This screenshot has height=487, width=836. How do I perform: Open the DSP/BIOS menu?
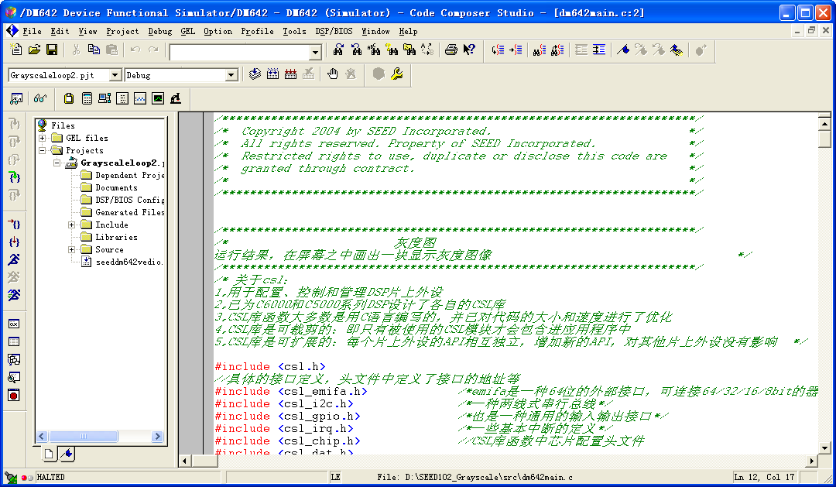[x=334, y=31]
